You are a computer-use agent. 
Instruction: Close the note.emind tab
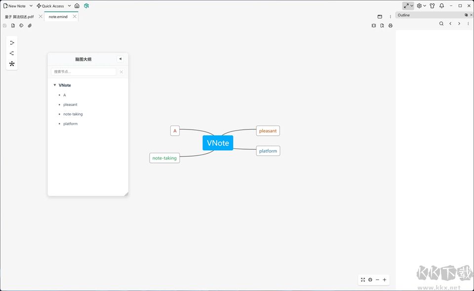coord(75,17)
